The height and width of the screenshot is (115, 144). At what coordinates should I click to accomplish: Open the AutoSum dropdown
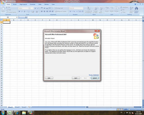[x=128, y=7]
